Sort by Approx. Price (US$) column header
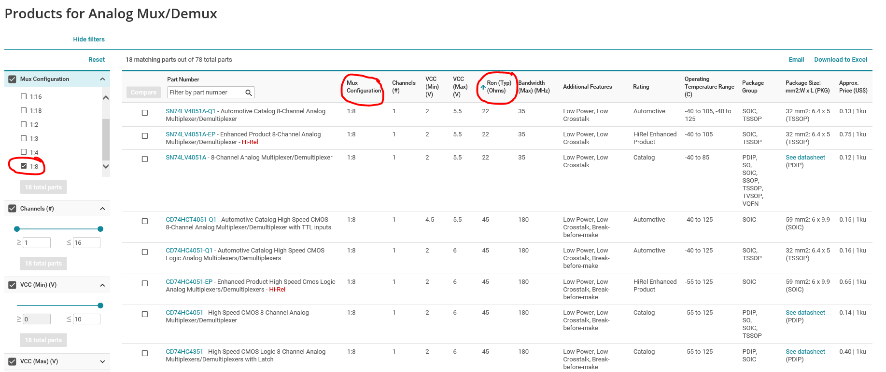This screenshot has width=886, height=372. pyautogui.click(x=853, y=87)
